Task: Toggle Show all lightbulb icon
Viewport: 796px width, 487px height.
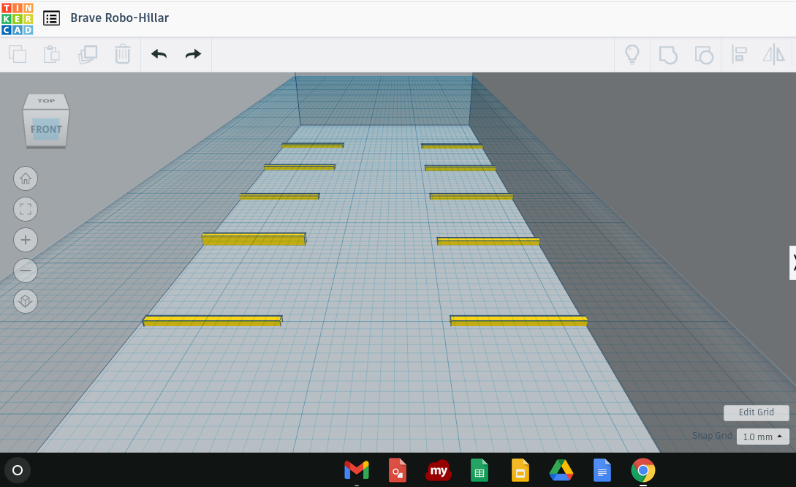Action: click(x=632, y=54)
